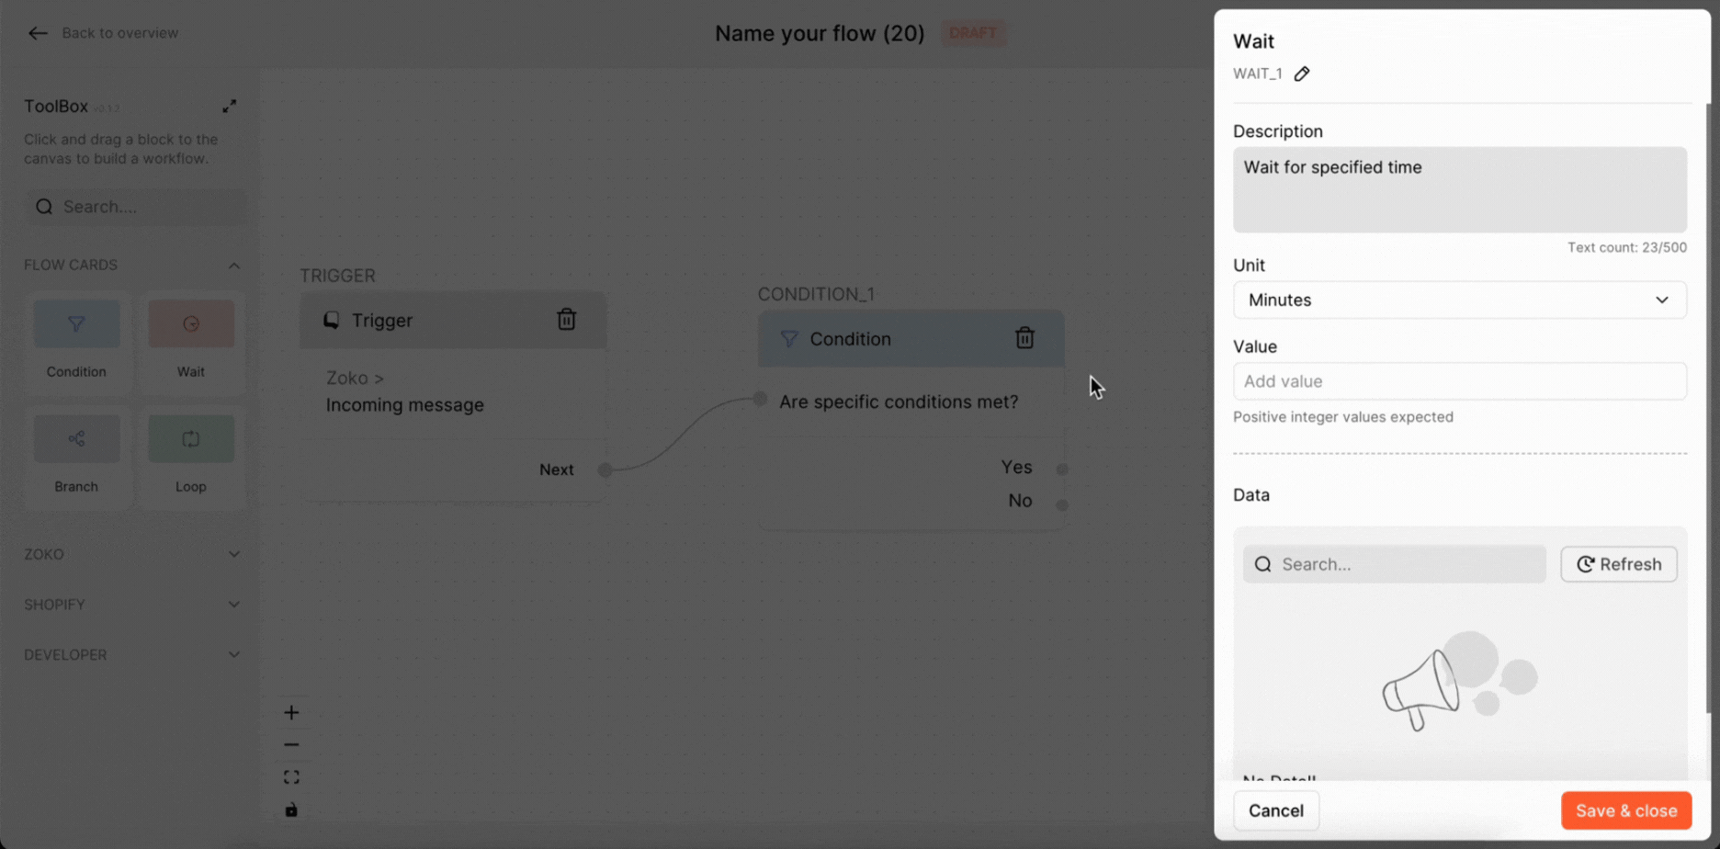The height and width of the screenshot is (849, 1720).
Task: Delete the Trigger block with its trash icon
Action: click(567, 320)
